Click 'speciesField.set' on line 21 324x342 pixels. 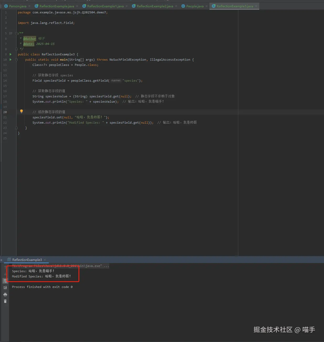47,117
